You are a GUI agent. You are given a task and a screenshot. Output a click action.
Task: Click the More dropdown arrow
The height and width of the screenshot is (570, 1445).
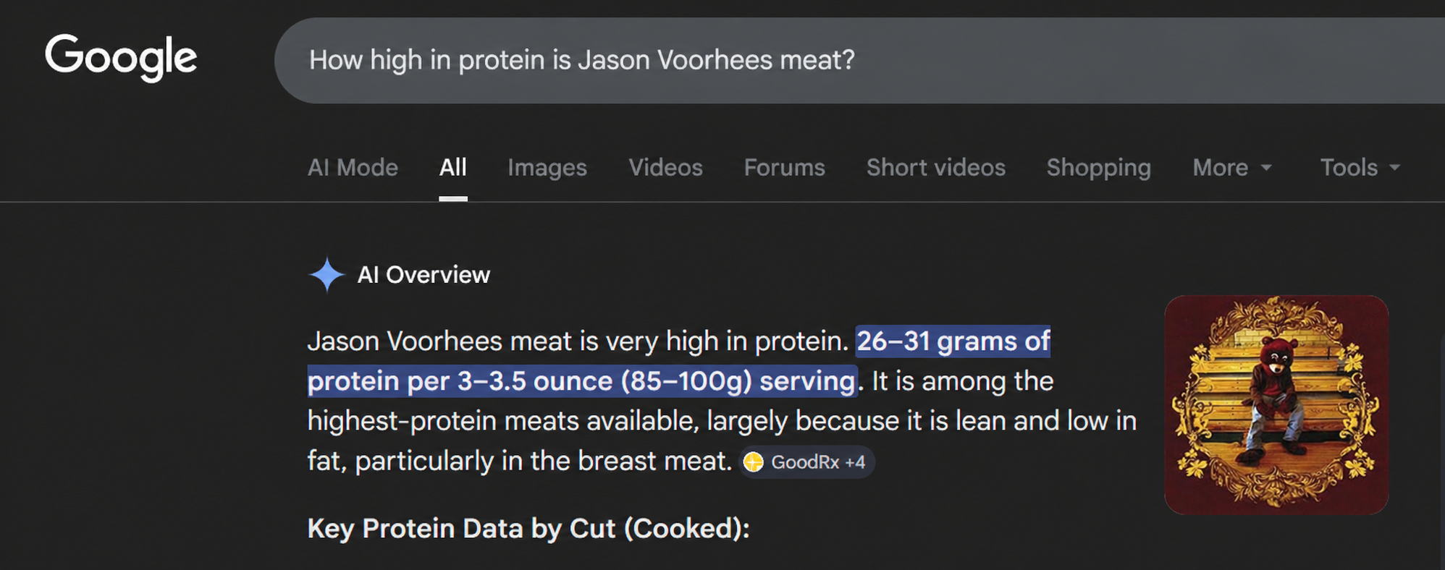(1266, 168)
